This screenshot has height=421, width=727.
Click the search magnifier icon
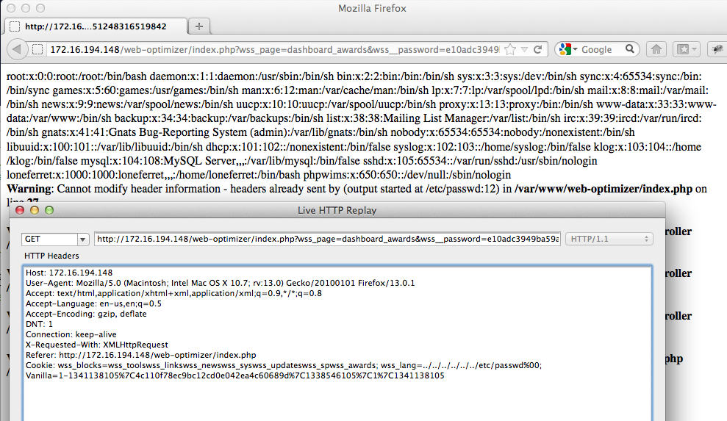tap(629, 48)
